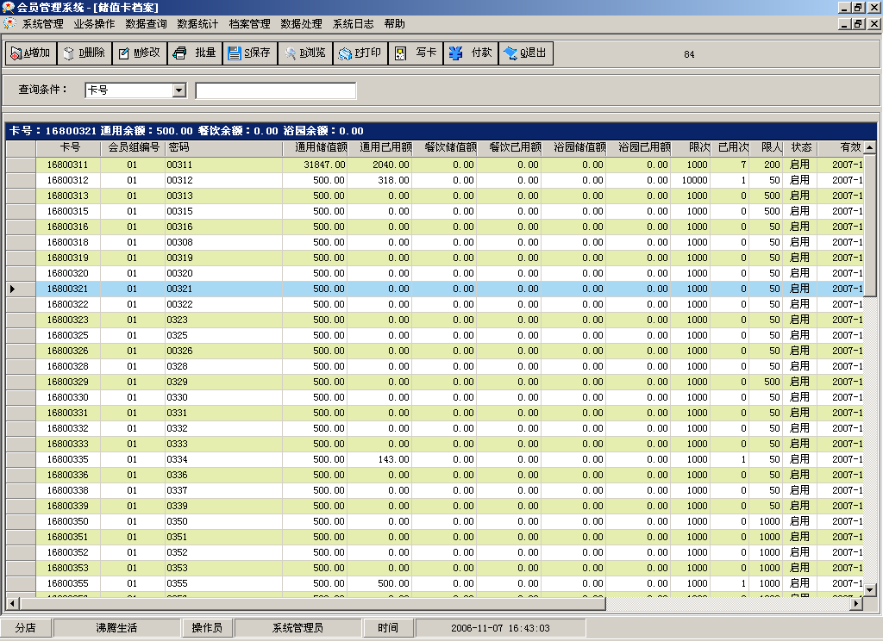Click the 付款 (Payment) toolbar button
The width and height of the screenshot is (883, 641).
[470, 53]
